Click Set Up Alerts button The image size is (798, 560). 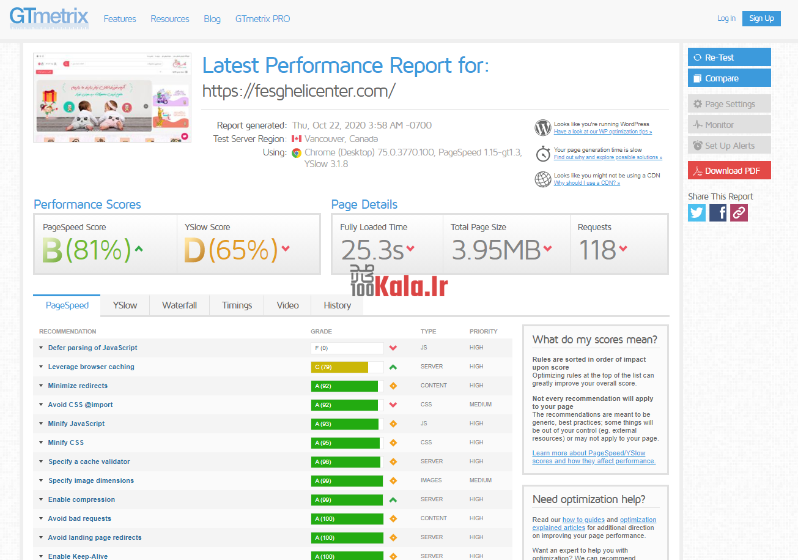[x=730, y=145]
